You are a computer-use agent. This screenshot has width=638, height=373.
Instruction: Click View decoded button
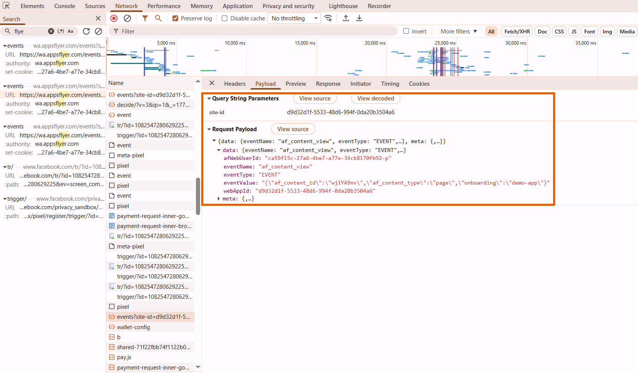pos(375,98)
